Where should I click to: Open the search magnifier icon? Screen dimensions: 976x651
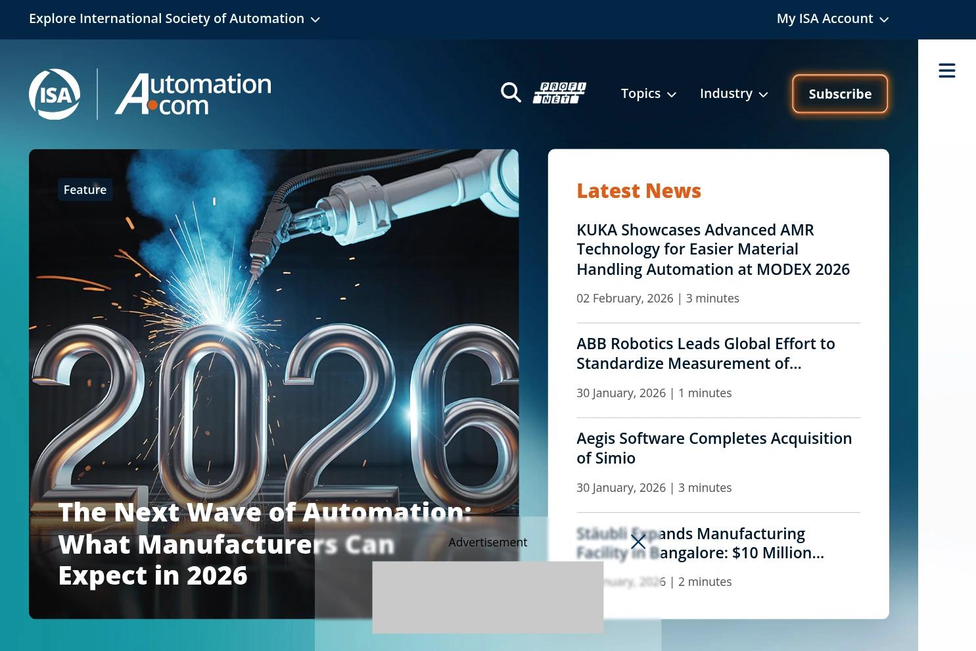pos(511,93)
